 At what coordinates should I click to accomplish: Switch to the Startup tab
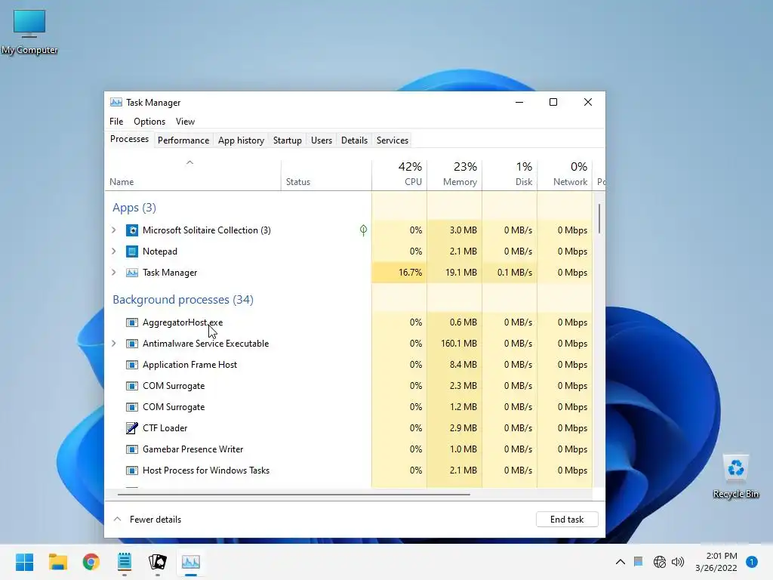tap(288, 140)
